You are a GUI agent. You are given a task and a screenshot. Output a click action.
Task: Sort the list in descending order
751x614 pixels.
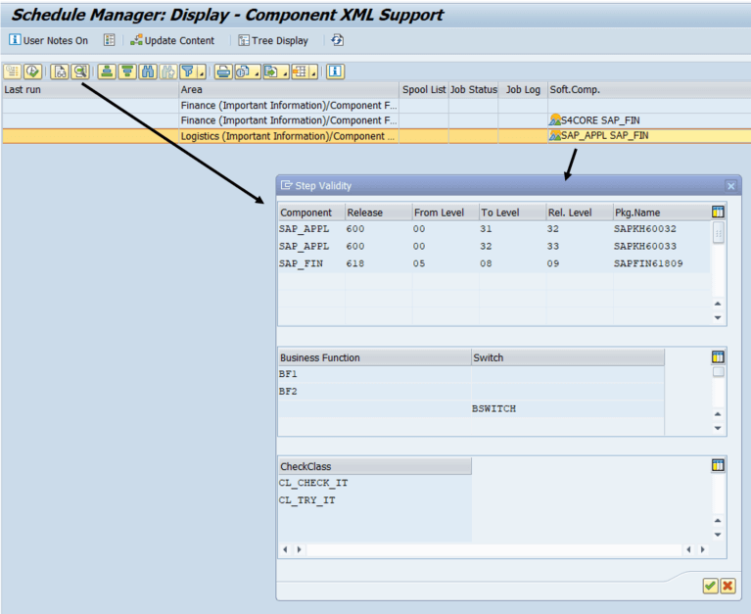pos(127,71)
